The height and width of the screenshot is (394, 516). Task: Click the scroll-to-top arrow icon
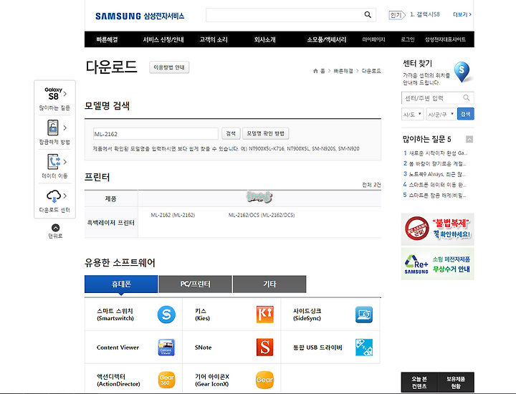(56, 228)
